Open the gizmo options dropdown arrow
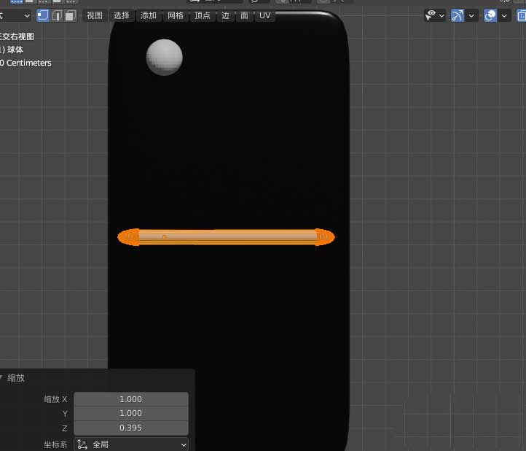Image resolution: width=526 pixels, height=451 pixels. [471, 15]
